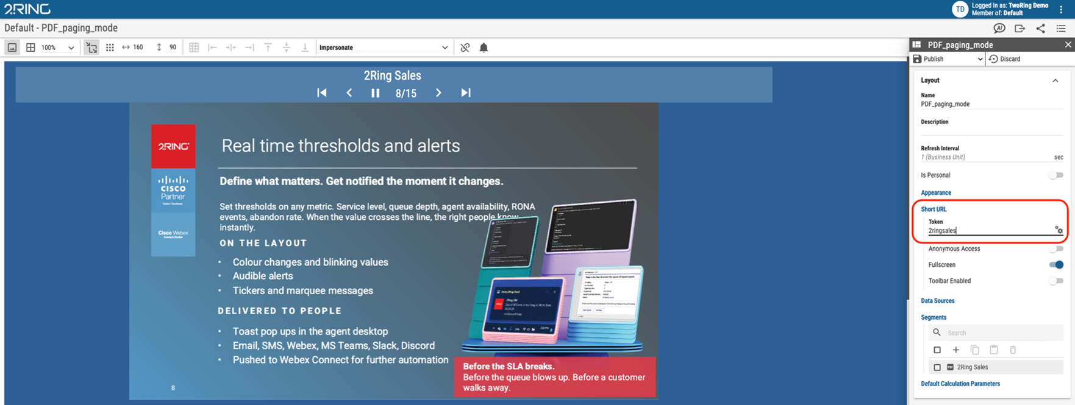Image resolution: width=1075 pixels, height=405 pixels.
Task: Open the list menu icon at top right
Action: 1061,28
